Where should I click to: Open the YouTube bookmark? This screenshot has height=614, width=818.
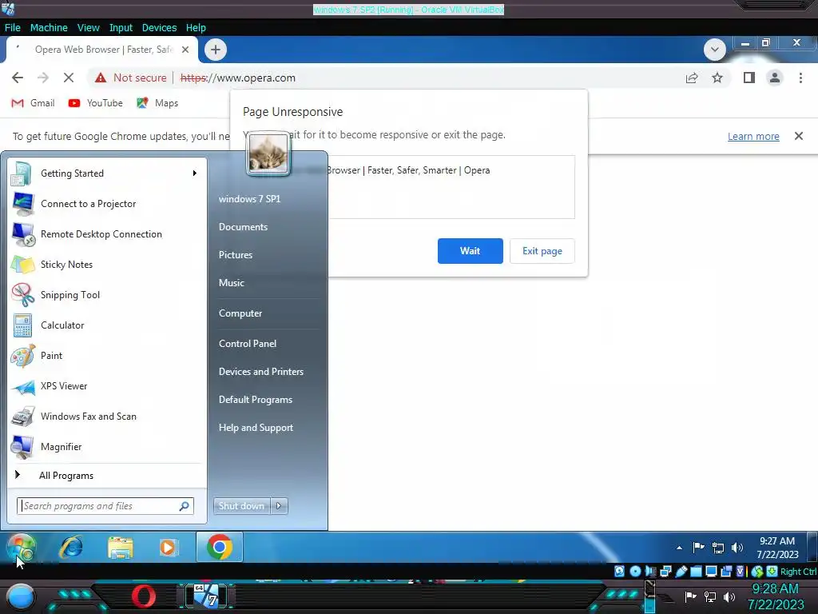point(96,103)
